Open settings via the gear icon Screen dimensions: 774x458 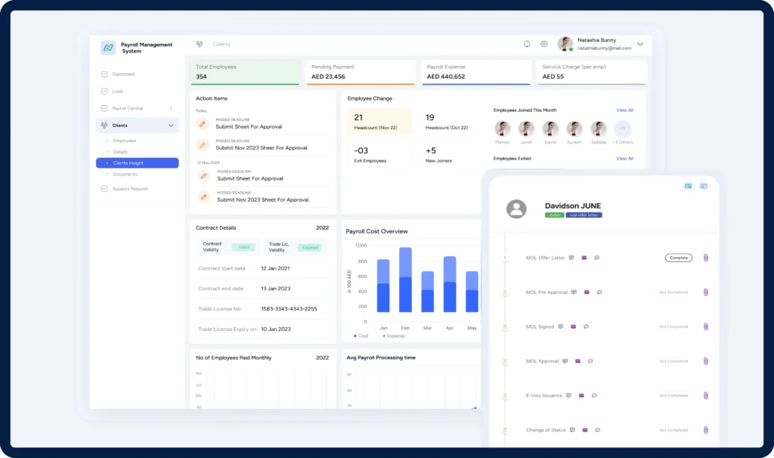tap(544, 44)
